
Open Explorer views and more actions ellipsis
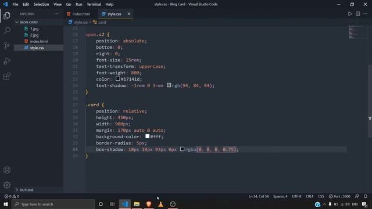point(56,14)
